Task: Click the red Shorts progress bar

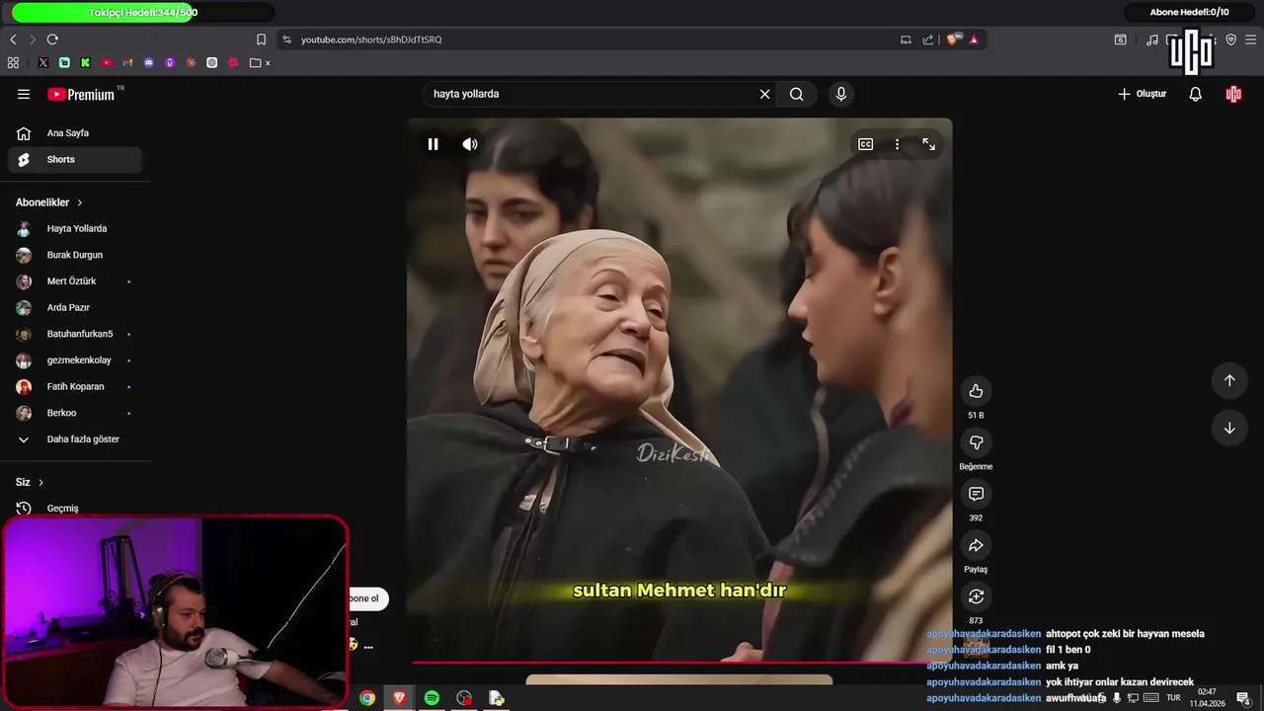Action: (x=679, y=663)
